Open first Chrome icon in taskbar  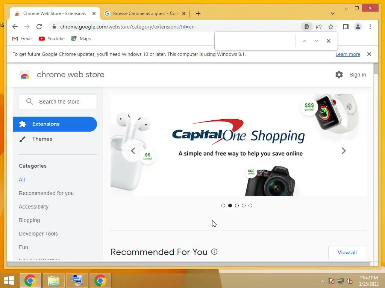[x=30, y=280]
